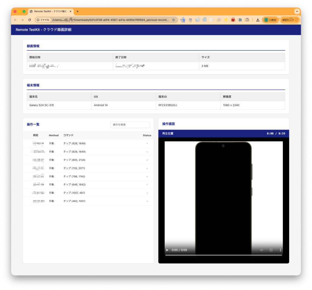Bookmark this page with star icon
The height and width of the screenshot is (290, 312).
click(173, 20)
